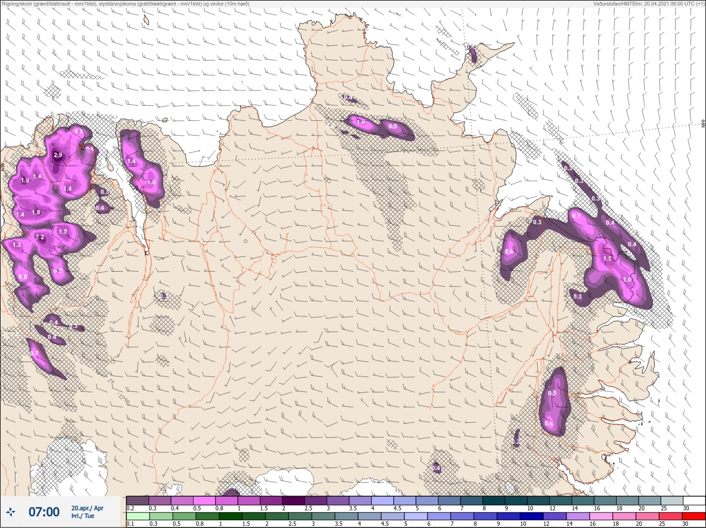Select the pale green 0.1 swatch in green legend

coord(137,516)
